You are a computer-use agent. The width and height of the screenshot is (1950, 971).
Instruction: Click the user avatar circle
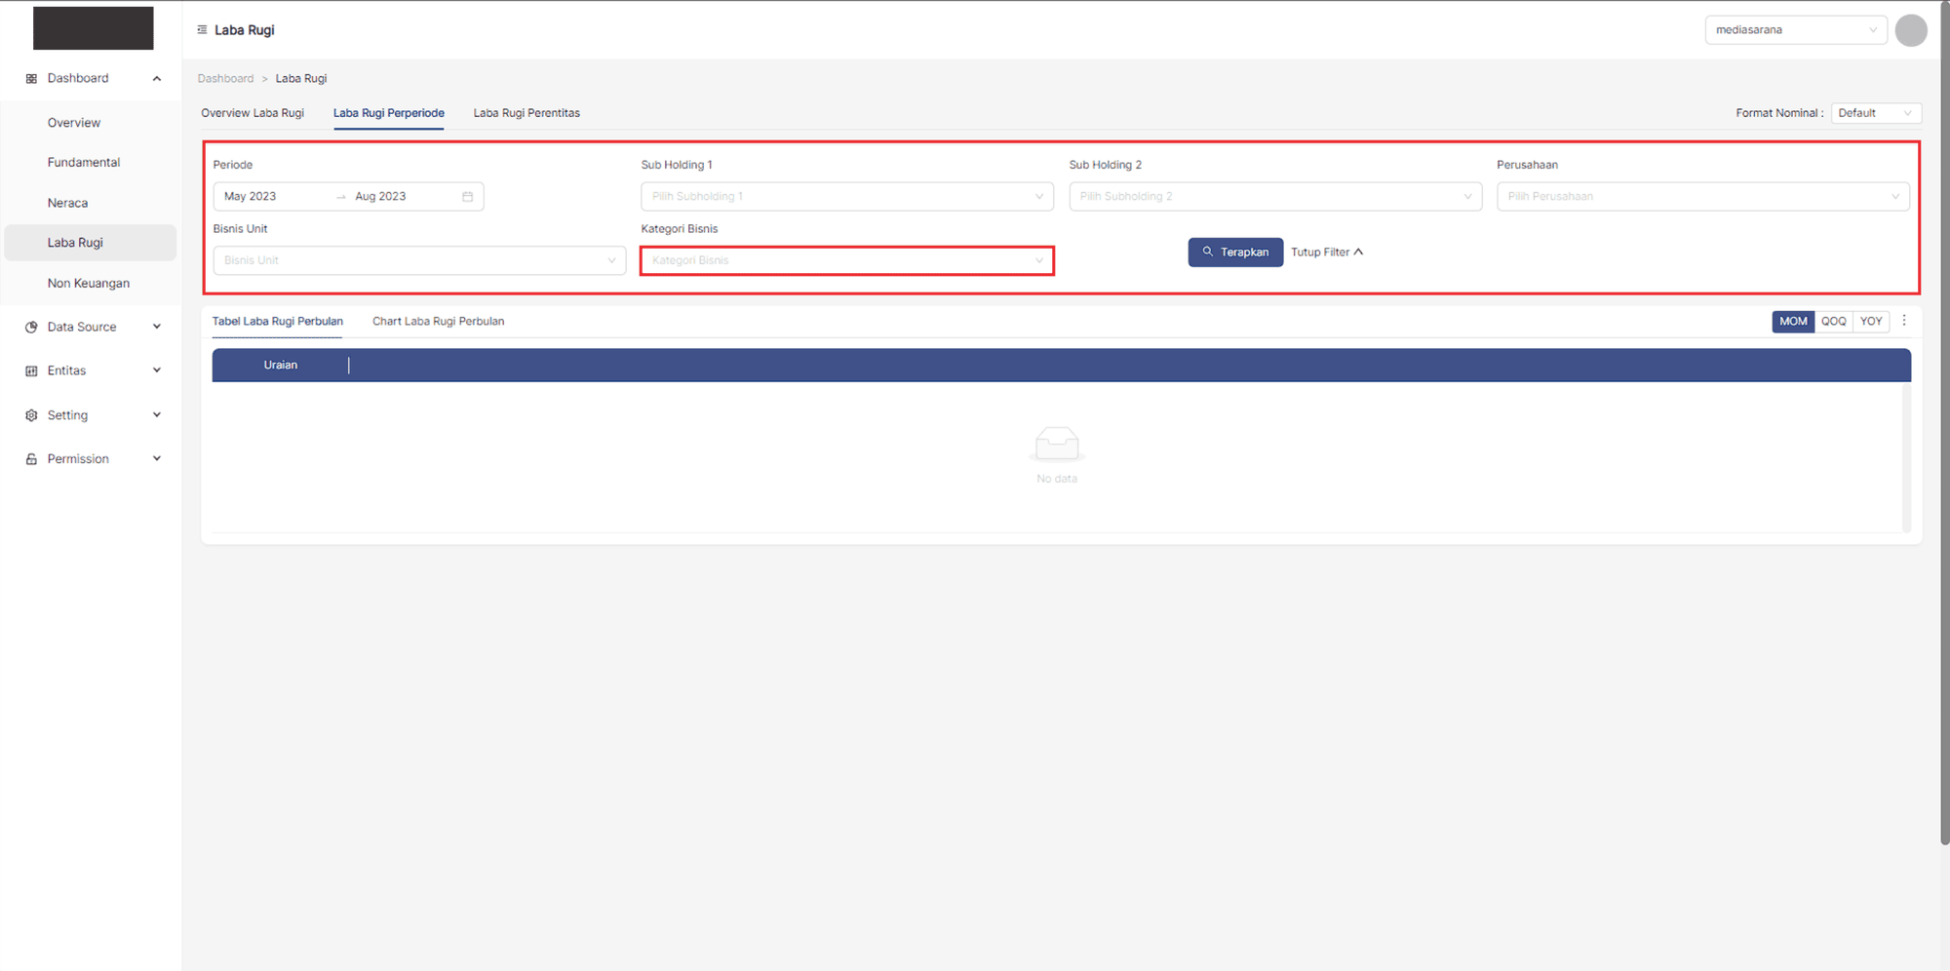click(x=1910, y=30)
